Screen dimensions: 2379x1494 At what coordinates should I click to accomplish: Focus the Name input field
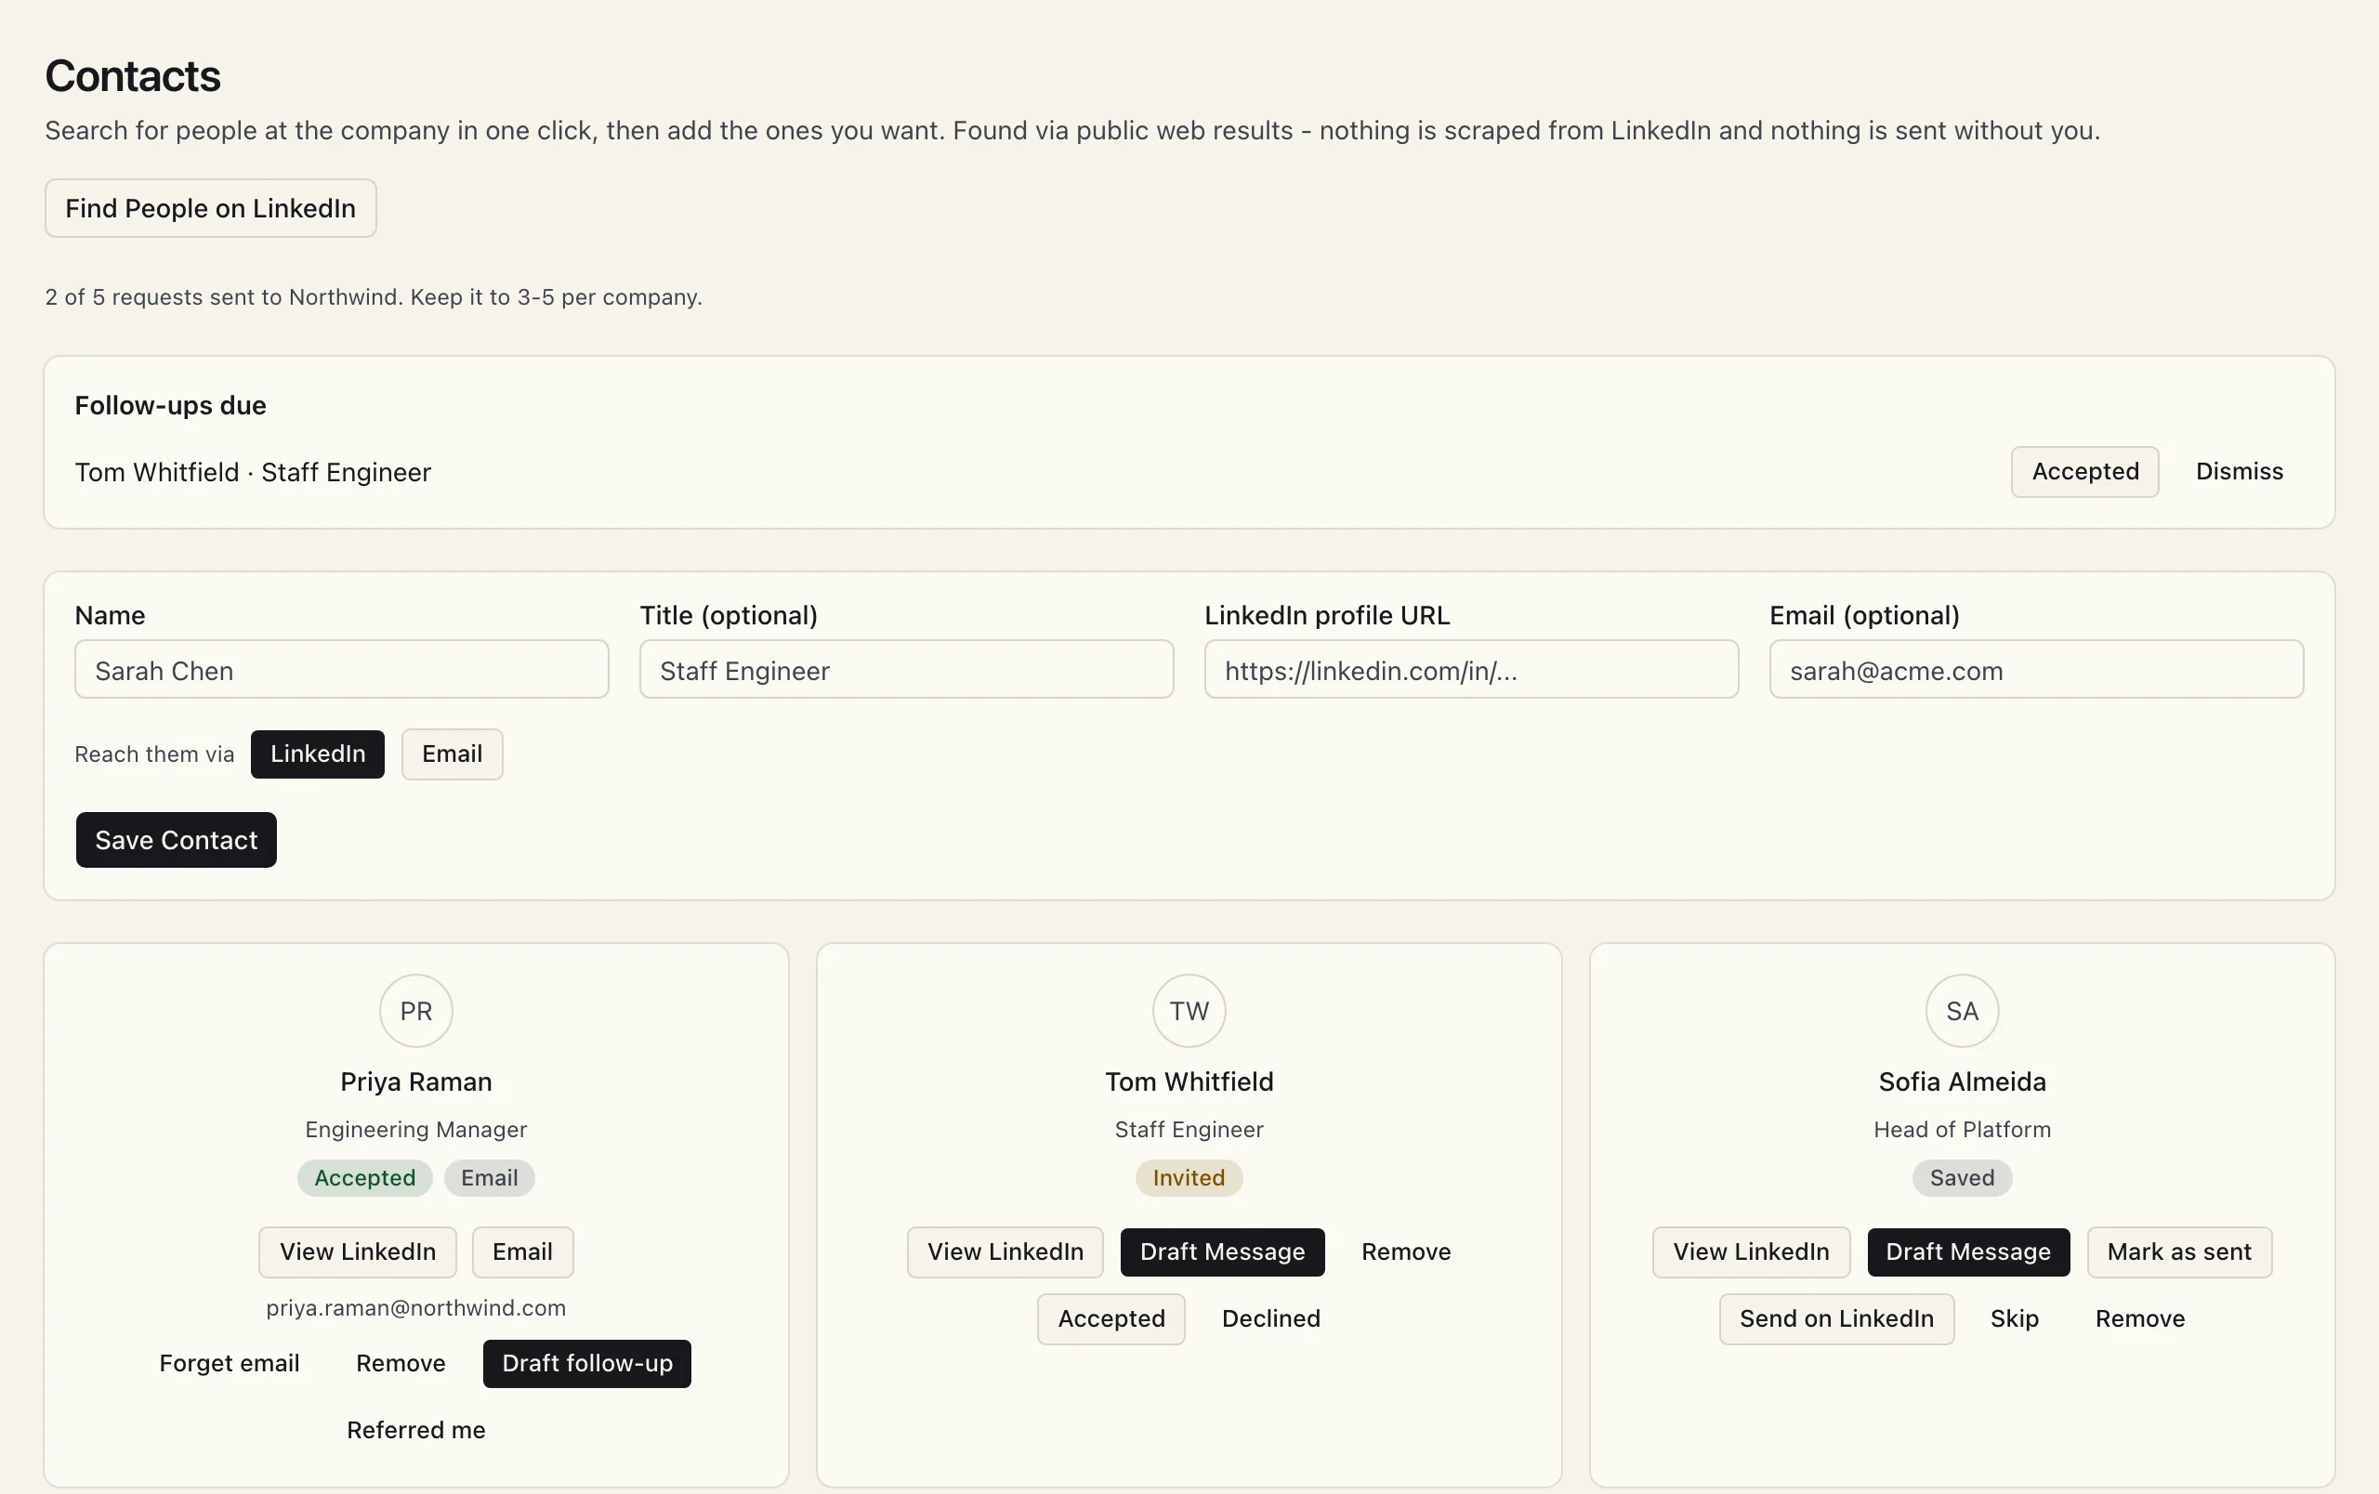(342, 670)
